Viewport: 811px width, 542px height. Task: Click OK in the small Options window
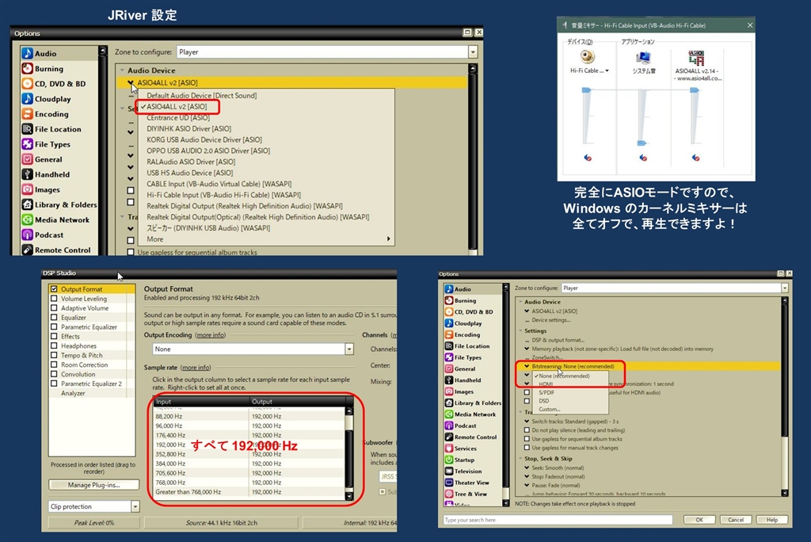pos(699,520)
